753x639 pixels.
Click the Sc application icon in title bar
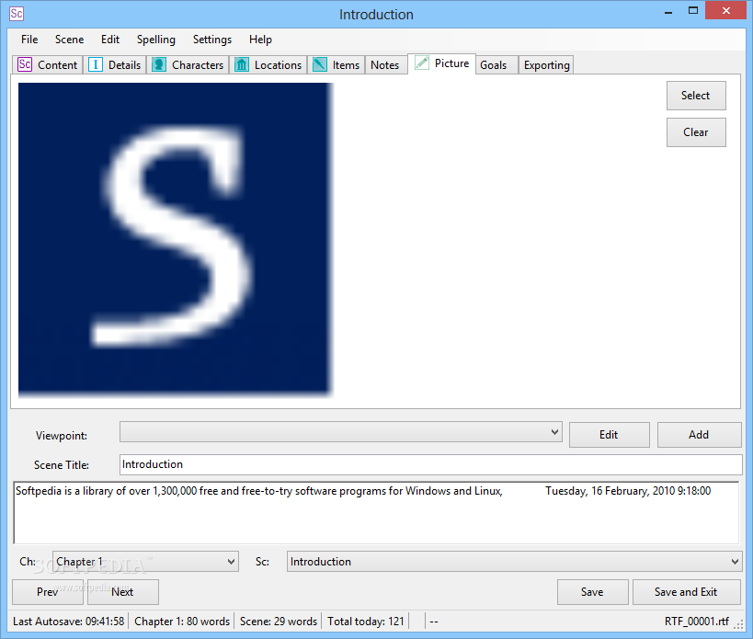[x=17, y=14]
